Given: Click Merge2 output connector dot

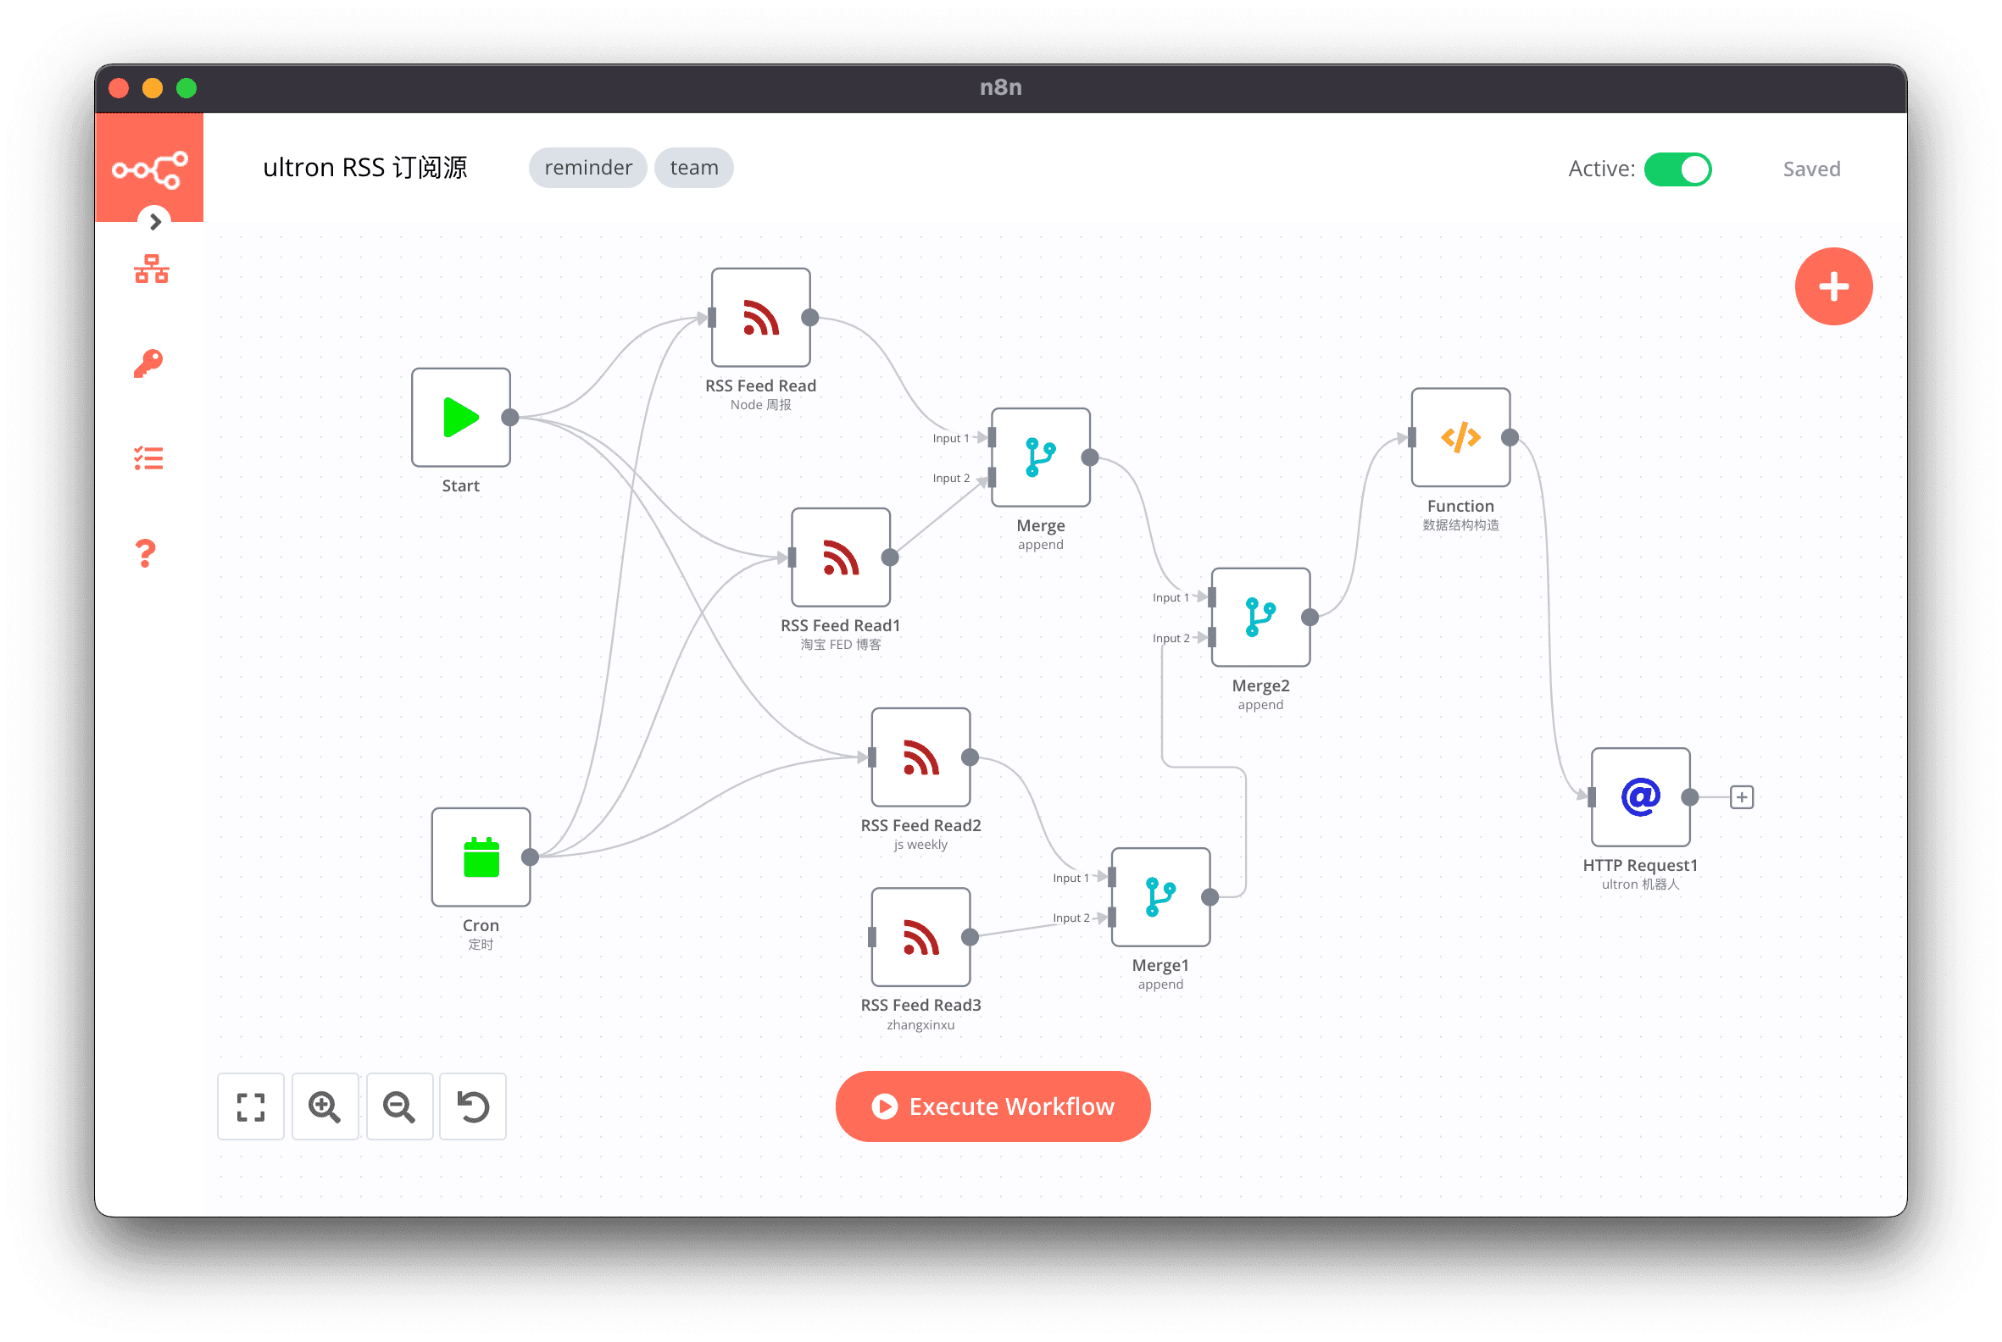Looking at the screenshot, I should tap(1310, 617).
